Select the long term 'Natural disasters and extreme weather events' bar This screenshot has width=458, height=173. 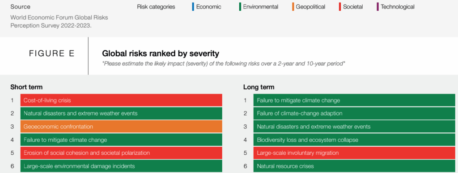pyautogui.click(x=354, y=127)
